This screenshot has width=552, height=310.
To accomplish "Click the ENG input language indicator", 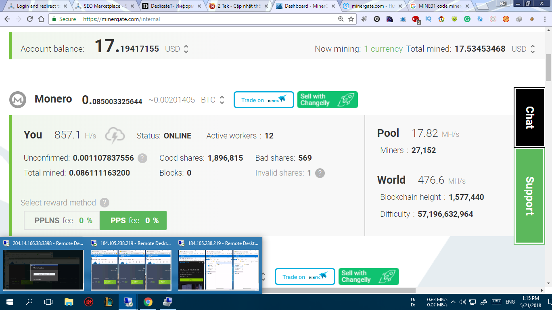I will click(x=510, y=302).
